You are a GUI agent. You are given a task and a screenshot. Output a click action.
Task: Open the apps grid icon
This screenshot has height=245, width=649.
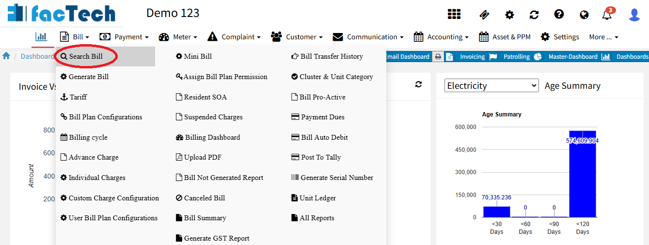tap(454, 14)
